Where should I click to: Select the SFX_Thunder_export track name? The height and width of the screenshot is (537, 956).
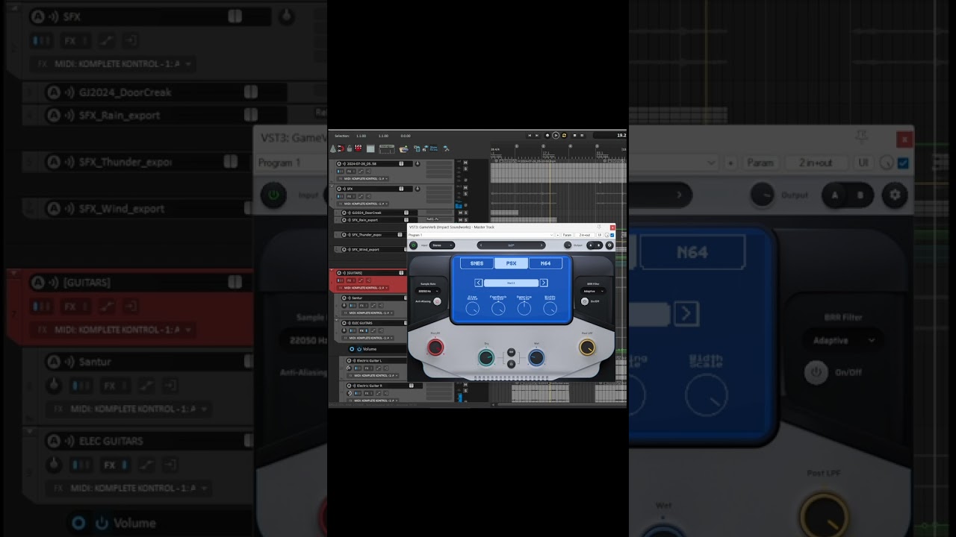(x=367, y=235)
